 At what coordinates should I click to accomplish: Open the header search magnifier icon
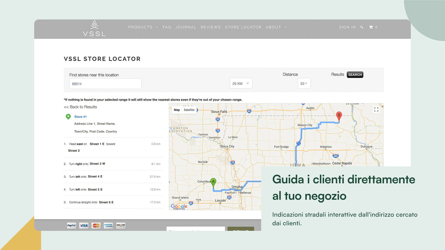click(362, 27)
